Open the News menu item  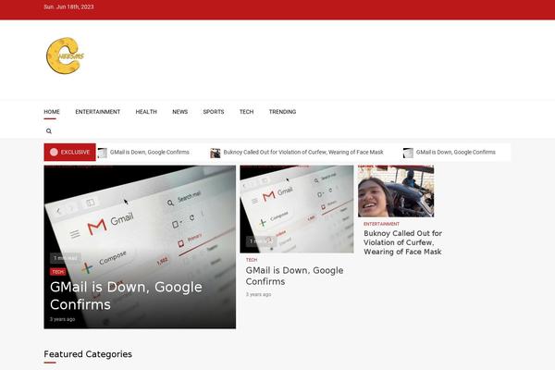pos(179,112)
